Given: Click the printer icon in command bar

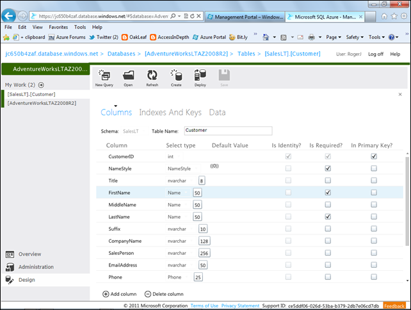Looking at the screenshot, I should [311, 37].
